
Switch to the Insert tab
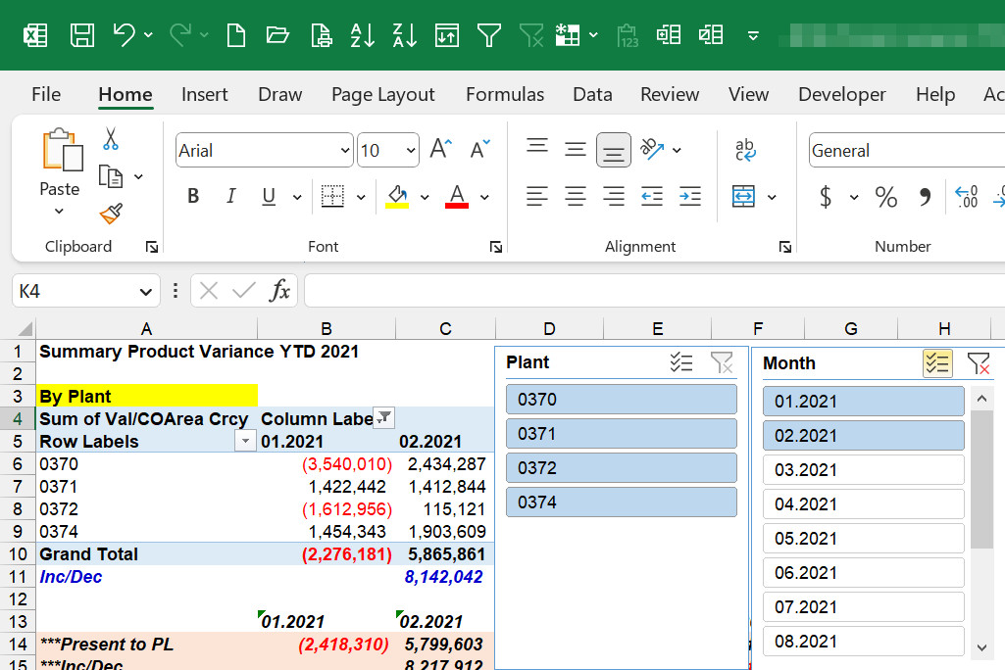pyautogui.click(x=205, y=95)
